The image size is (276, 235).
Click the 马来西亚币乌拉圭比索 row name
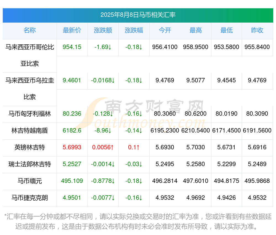point(30,89)
